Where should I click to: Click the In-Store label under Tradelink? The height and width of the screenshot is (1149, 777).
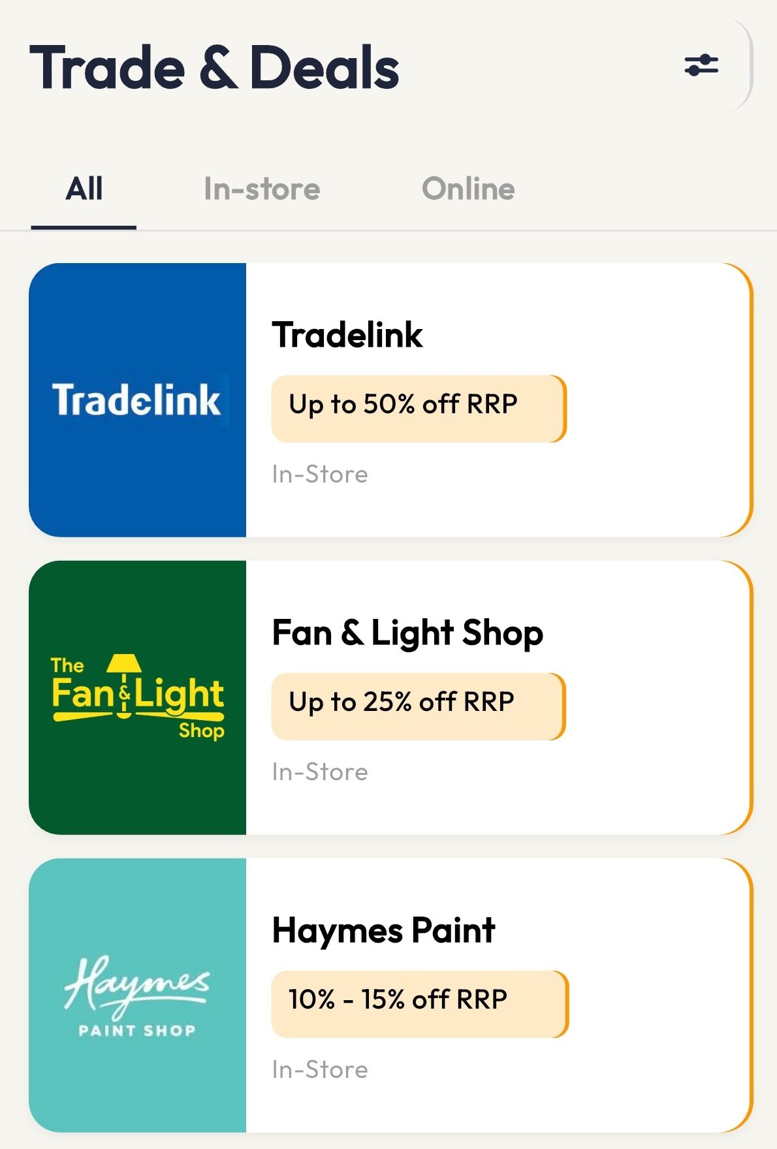(320, 474)
